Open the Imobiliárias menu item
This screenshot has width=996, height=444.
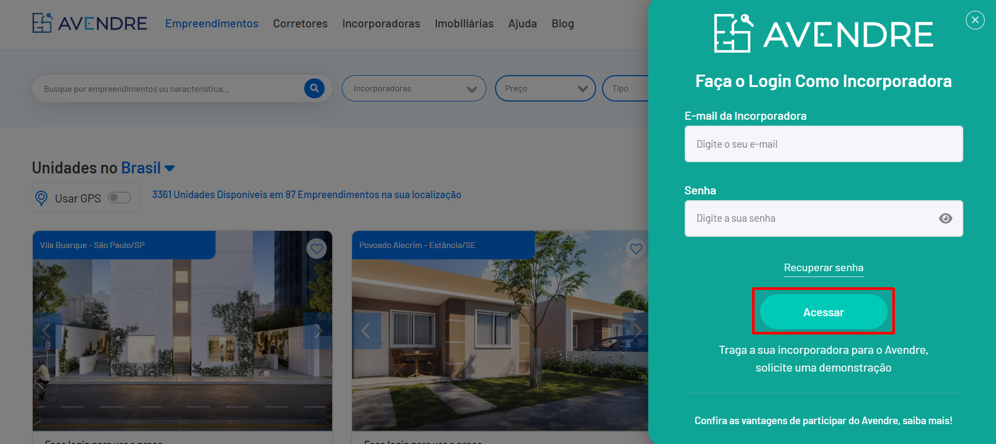tap(464, 24)
